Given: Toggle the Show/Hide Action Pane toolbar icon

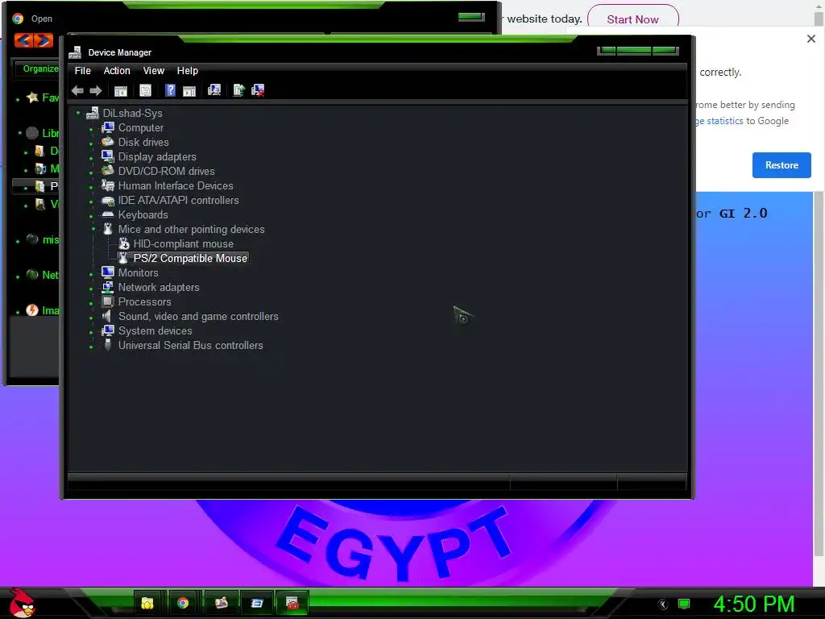Looking at the screenshot, I should [189, 90].
